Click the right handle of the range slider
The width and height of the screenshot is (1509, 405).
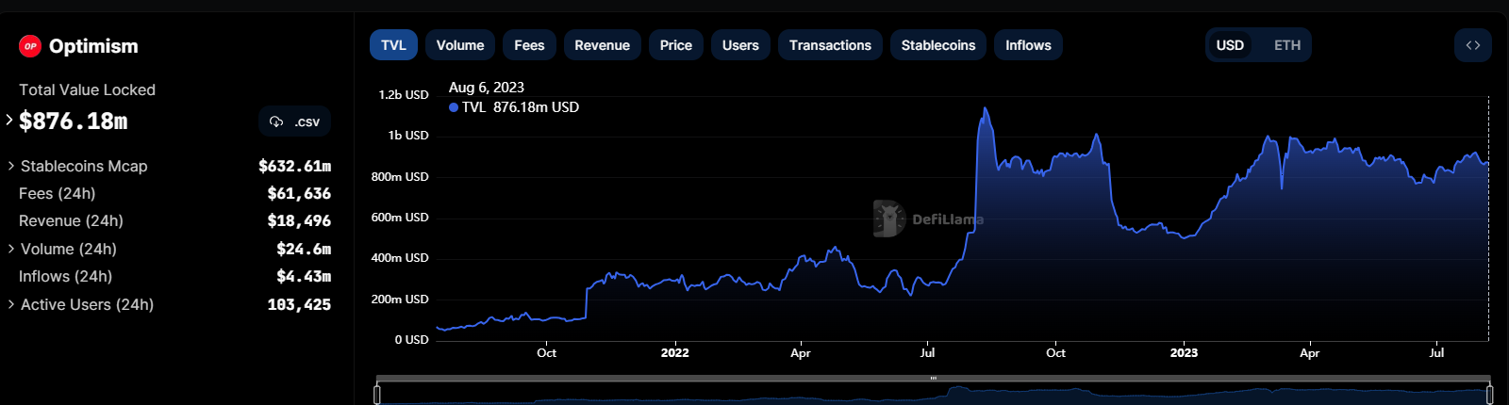tap(1489, 393)
